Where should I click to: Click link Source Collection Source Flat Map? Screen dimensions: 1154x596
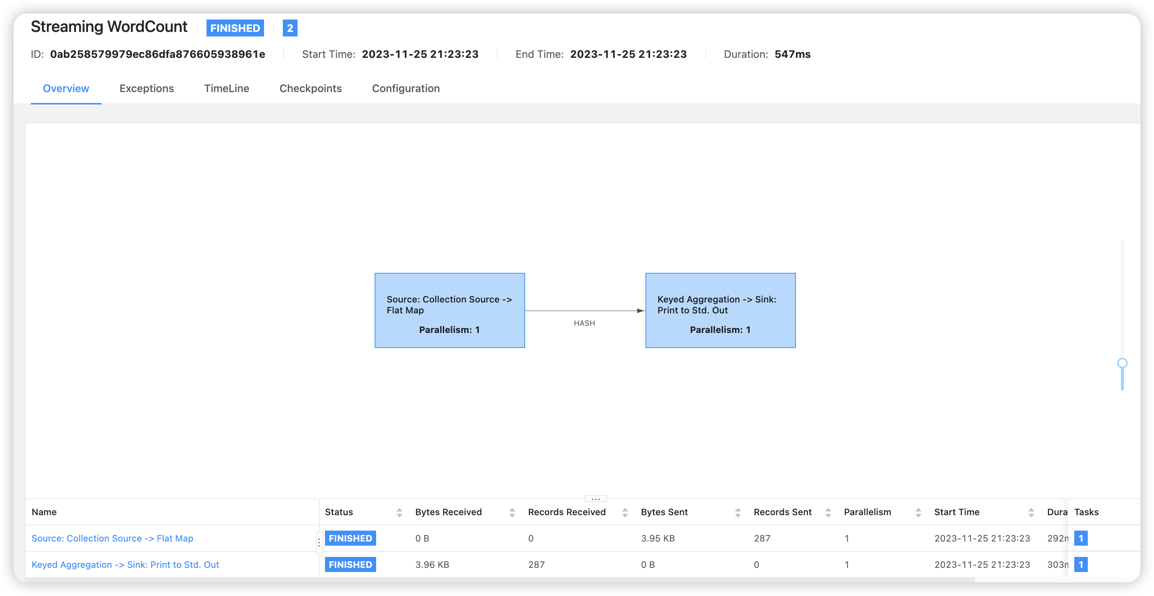(x=112, y=537)
